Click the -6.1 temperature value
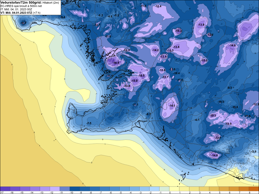The height and width of the screenshot is (194, 259). [197, 120]
